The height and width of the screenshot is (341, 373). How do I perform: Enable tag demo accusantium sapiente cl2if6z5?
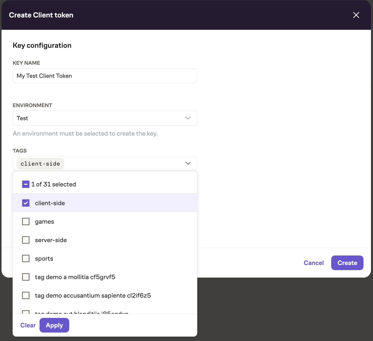[x=26, y=295]
